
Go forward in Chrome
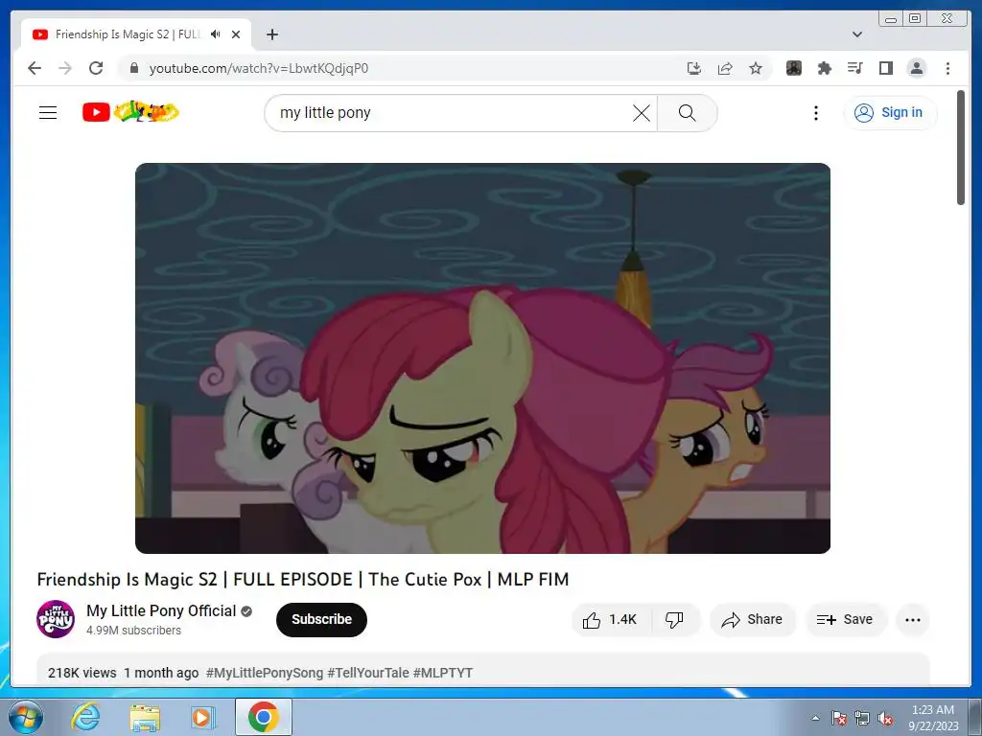(x=65, y=68)
